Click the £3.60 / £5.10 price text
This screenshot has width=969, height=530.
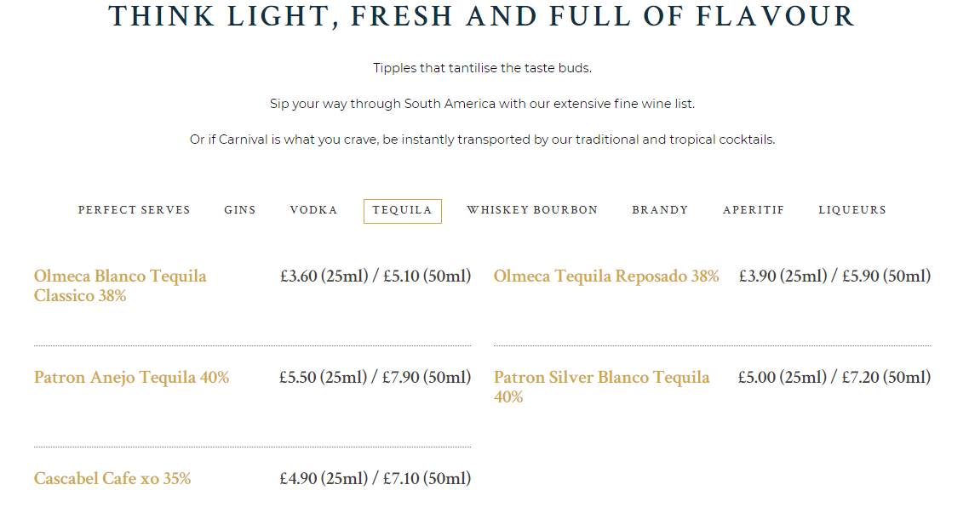376,276
